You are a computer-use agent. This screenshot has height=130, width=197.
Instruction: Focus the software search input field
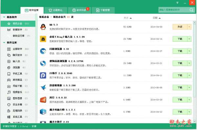(x=174, y=10)
